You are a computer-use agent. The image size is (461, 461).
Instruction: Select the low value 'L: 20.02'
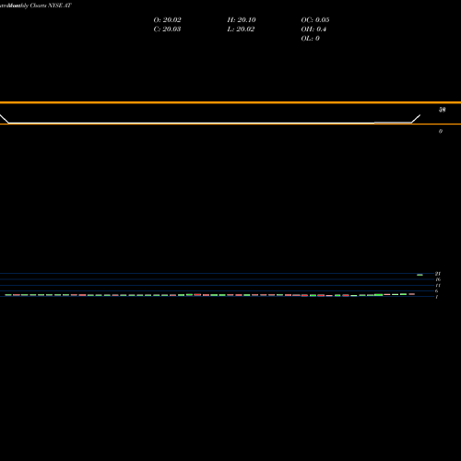[x=241, y=30]
